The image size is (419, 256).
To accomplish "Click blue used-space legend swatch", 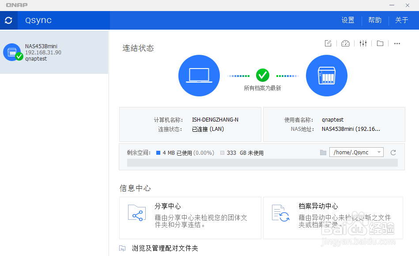I will 158,153.
